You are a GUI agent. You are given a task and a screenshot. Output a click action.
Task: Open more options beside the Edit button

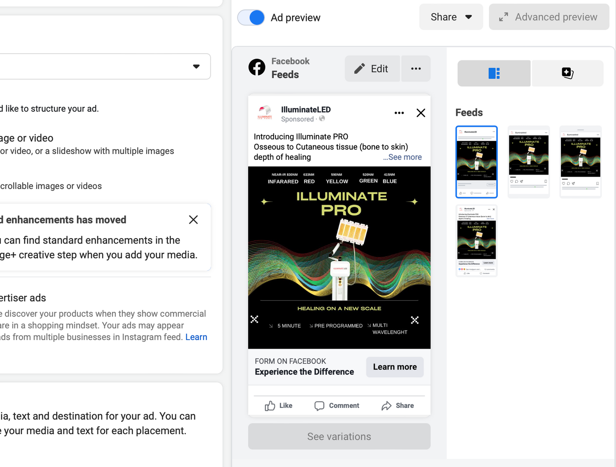416,69
